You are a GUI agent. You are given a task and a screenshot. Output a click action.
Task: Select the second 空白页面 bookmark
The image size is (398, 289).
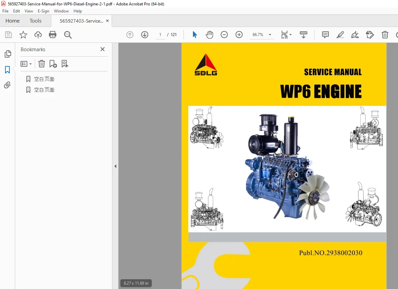[x=44, y=90]
